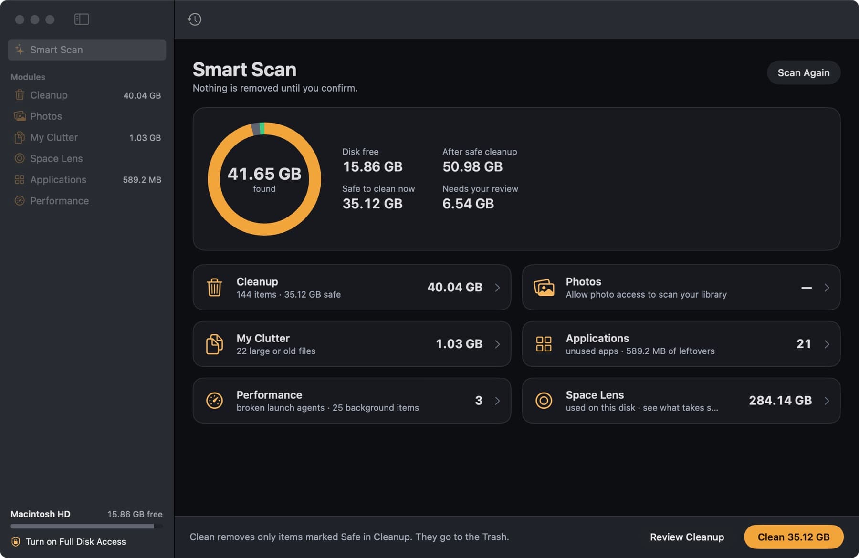Click the Cleanup trash icon in sidebar
The image size is (859, 558).
20,95
